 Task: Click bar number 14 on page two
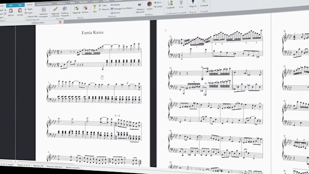pyautogui.click(x=170, y=68)
